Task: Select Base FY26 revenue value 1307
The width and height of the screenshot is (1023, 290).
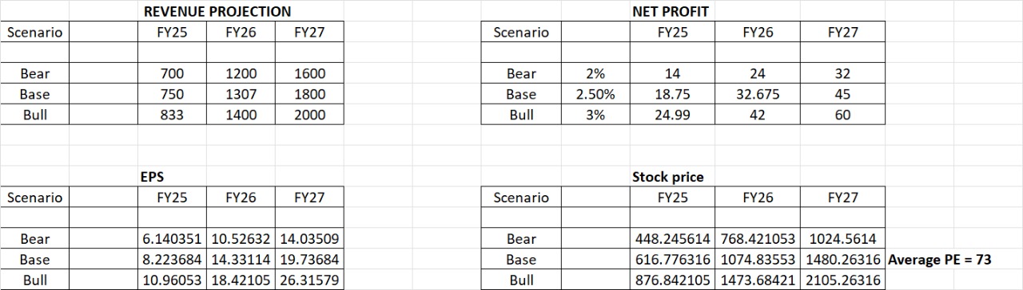Action: pos(241,94)
